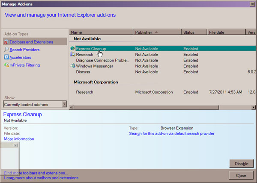Select the Discuss add-on row

tap(83, 72)
